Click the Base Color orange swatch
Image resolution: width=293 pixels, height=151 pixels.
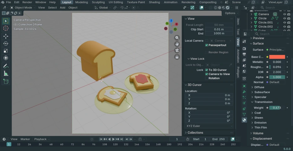point(277,57)
